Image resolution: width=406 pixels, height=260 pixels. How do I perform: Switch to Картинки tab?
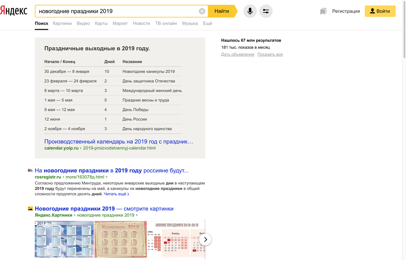62,23
